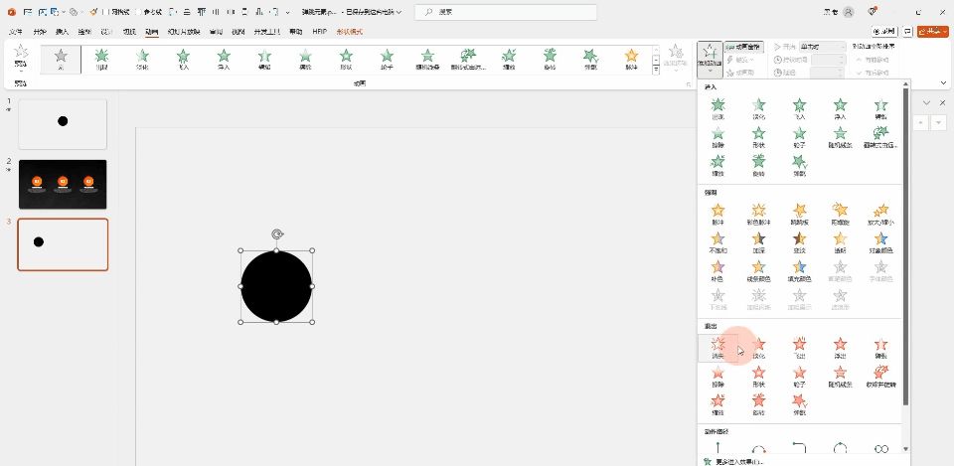Switch to the 切换 (Transitions) tab
Viewport: 954px width, 466px height.
[x=129, y=32]
